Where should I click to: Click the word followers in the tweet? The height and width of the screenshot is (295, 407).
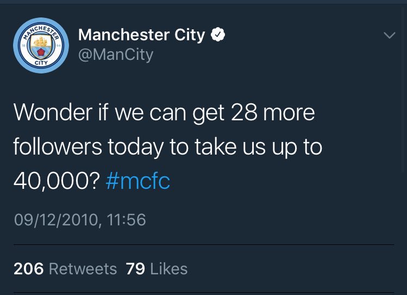58,146
